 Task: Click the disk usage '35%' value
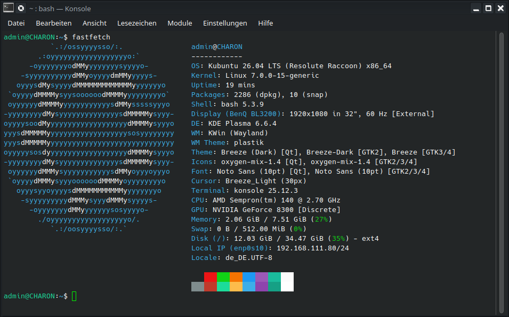coord(338,239)
